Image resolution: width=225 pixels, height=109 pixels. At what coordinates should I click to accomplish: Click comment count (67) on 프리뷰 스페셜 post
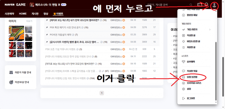107,71
